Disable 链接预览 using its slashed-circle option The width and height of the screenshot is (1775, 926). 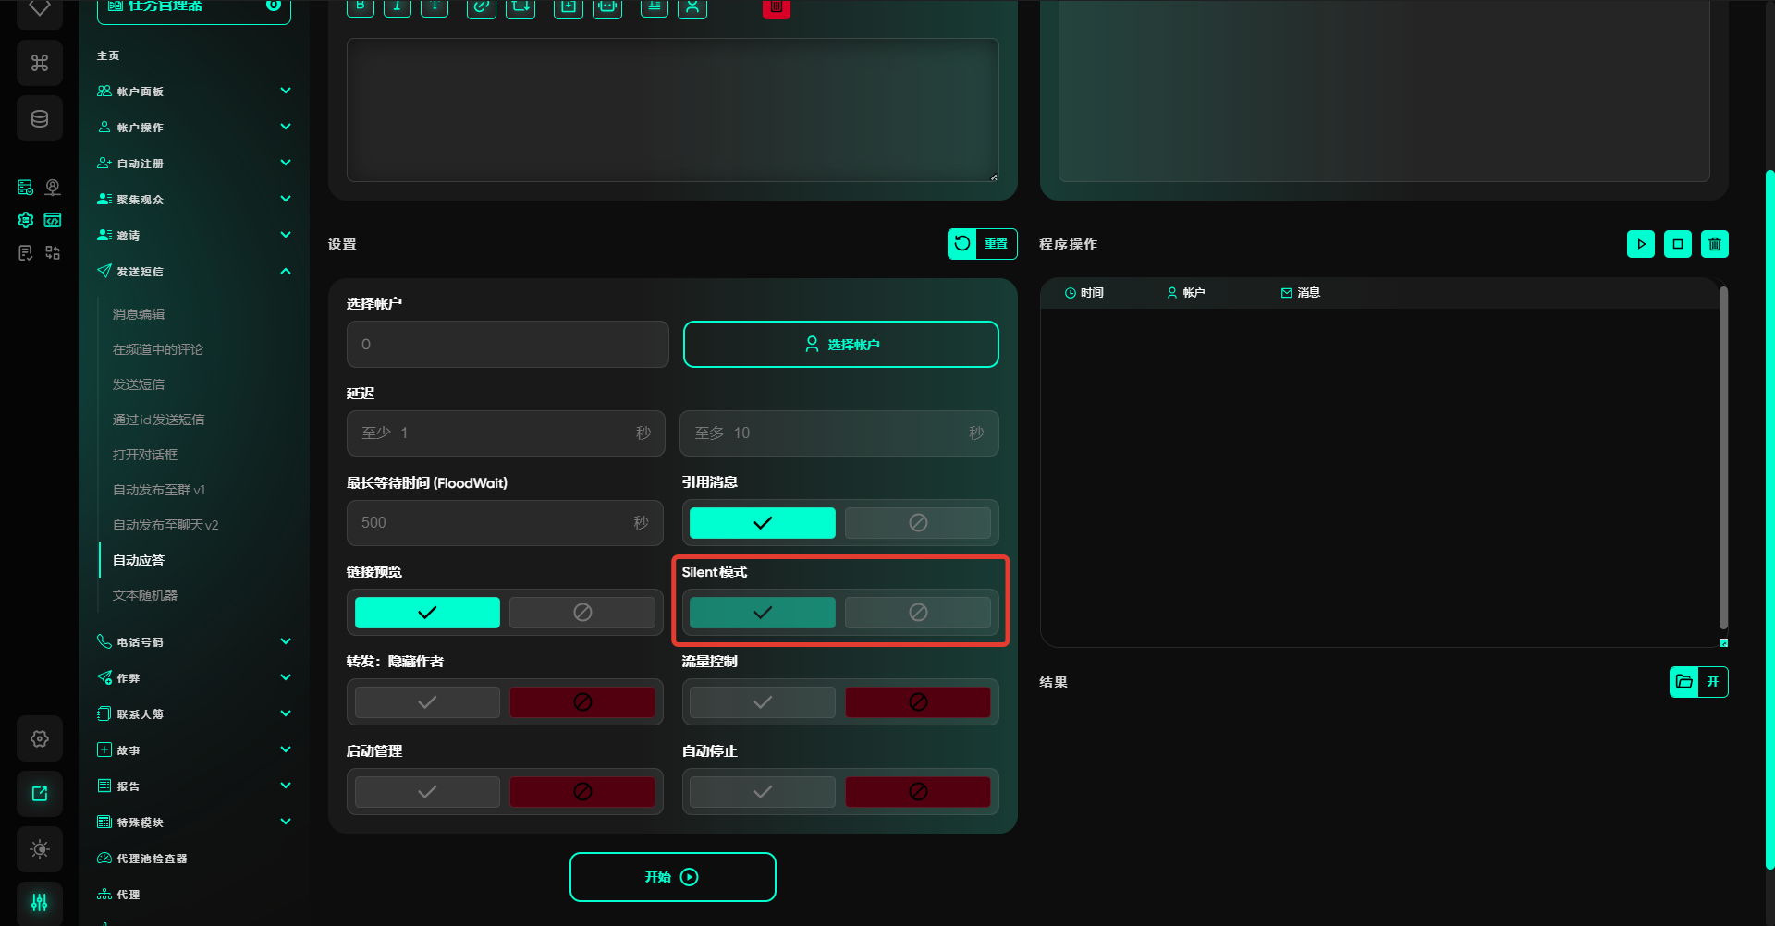coord(582,613)
